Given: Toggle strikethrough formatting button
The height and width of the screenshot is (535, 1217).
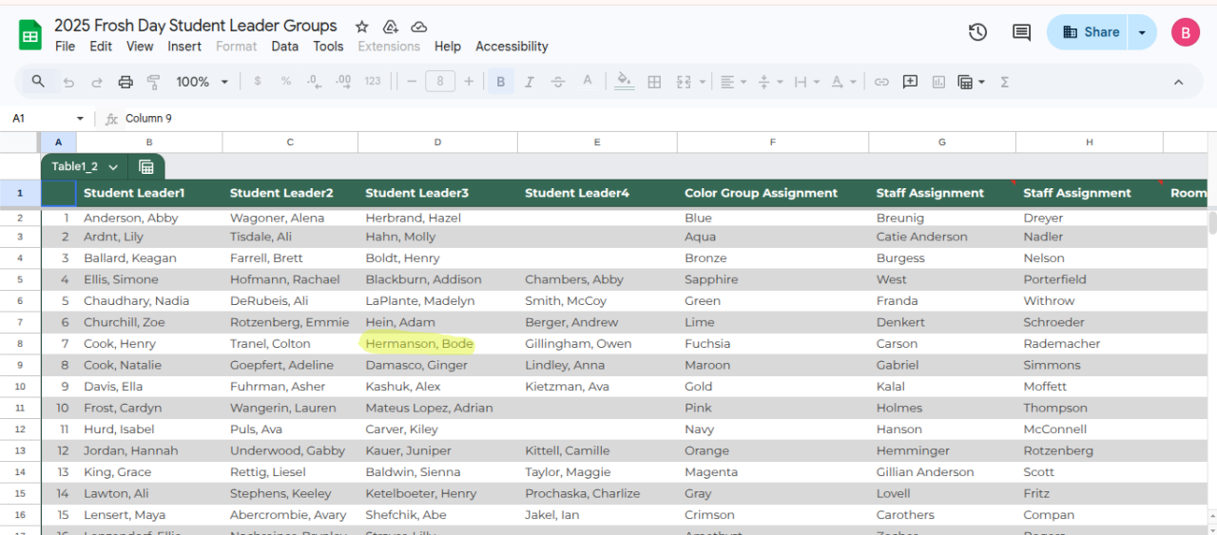Looking at the screenshot, I should [558, 82].
